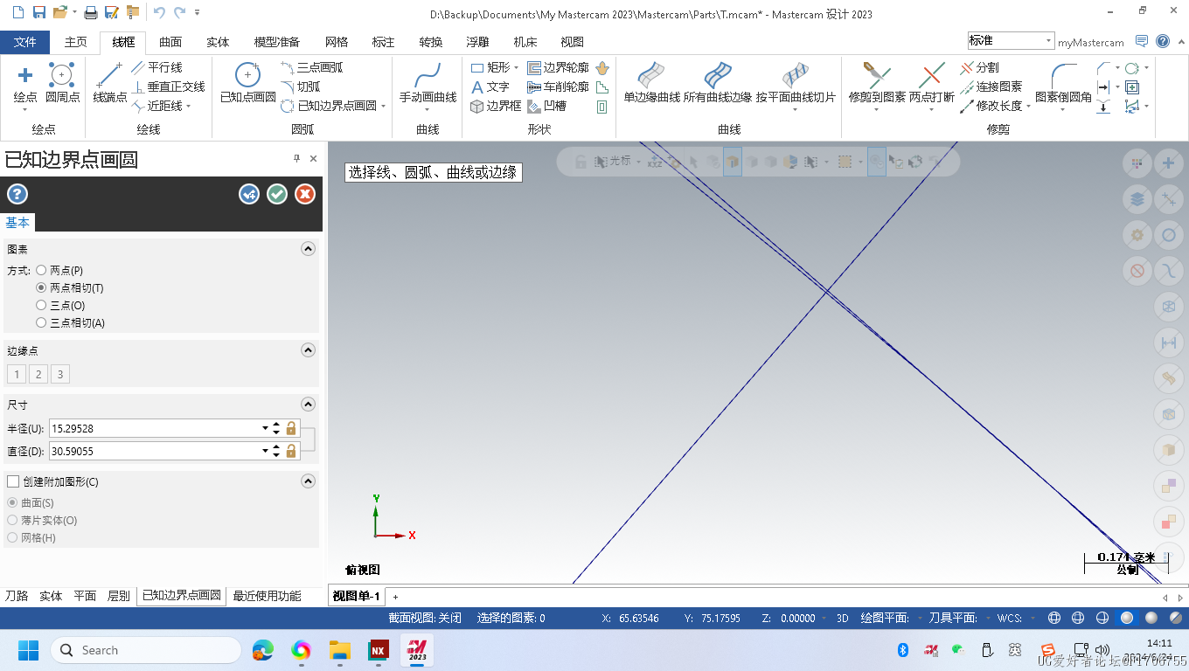Screen dimensions: 1189x671
Task: Expand the 近距线 dropdown arrow
Action: (x=189, y=107)
